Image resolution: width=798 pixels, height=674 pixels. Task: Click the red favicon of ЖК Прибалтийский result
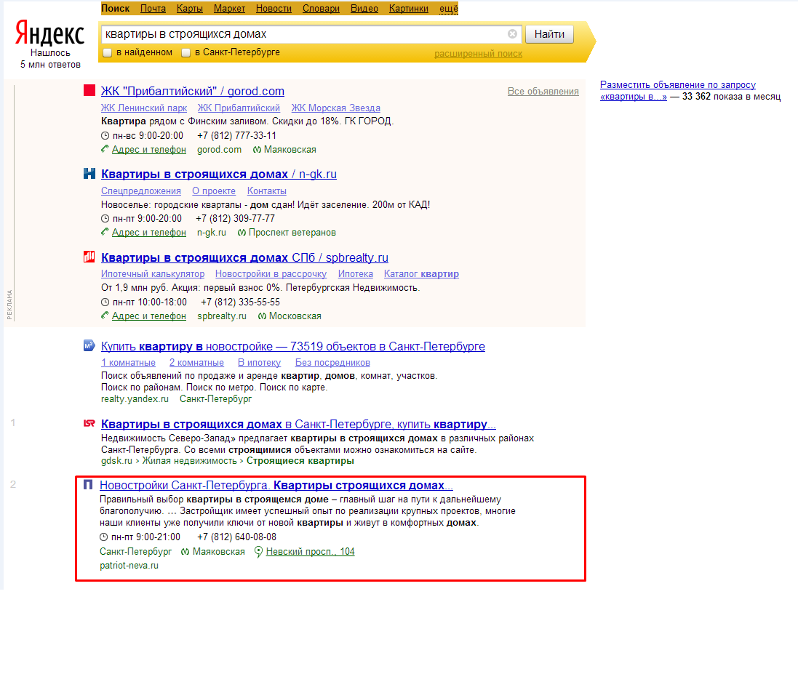pos(89,91)
